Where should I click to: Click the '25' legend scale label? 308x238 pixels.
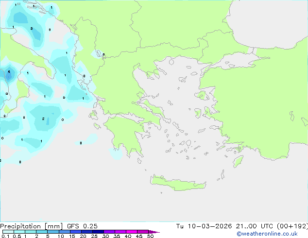coord(94,236)
